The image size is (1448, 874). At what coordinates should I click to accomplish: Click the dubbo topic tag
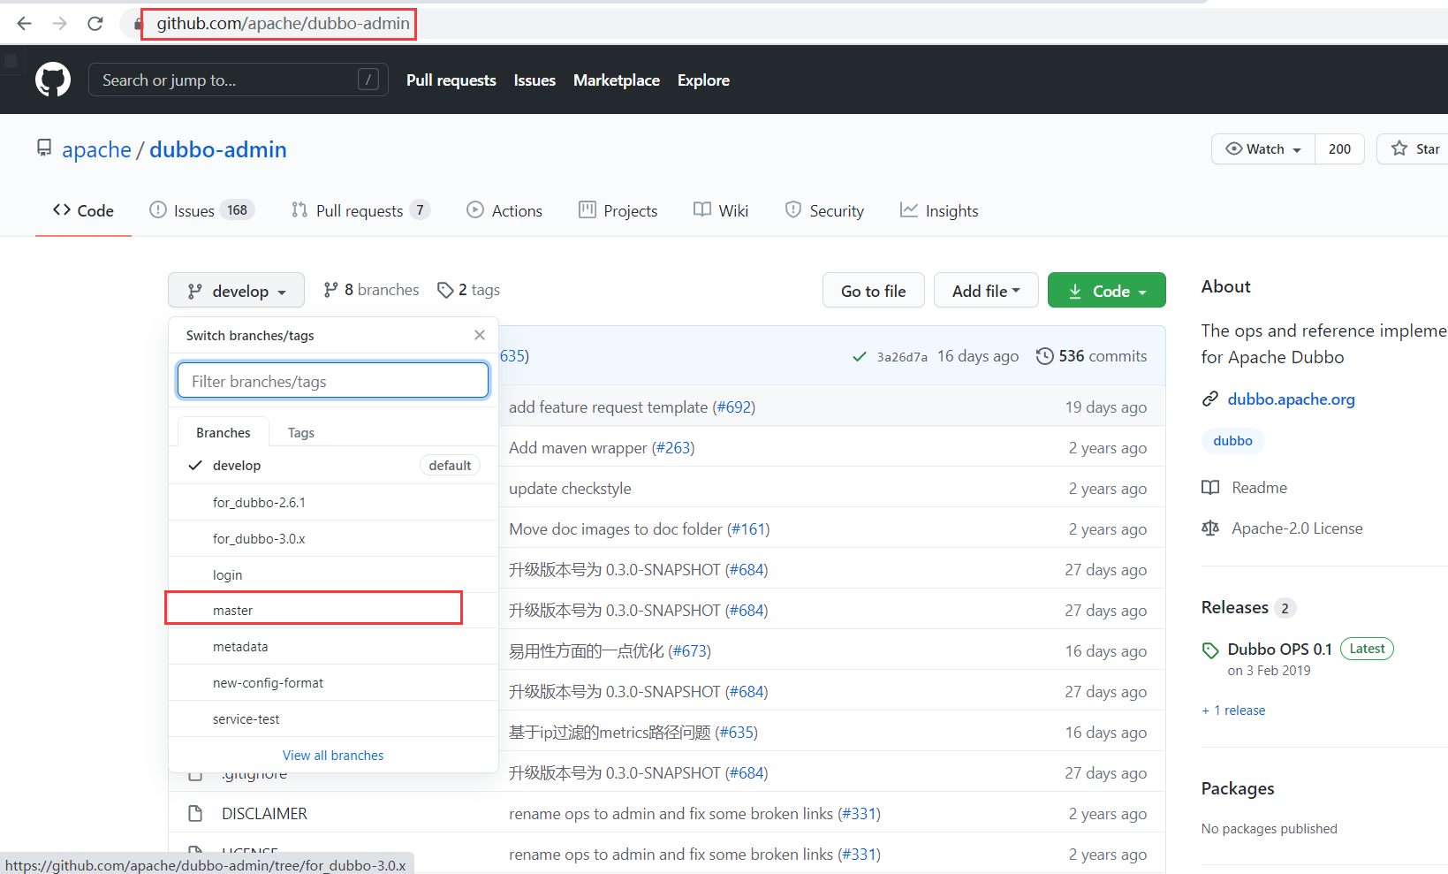click(1232, 441)
